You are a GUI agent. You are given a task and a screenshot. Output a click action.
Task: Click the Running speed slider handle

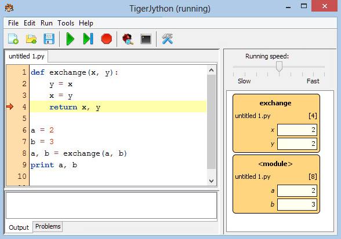click(280, 67)
